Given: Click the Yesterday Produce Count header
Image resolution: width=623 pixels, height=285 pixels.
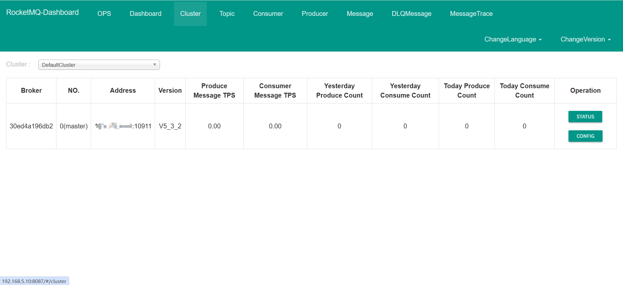Looking at the screenshot, I should coord(339,90).
